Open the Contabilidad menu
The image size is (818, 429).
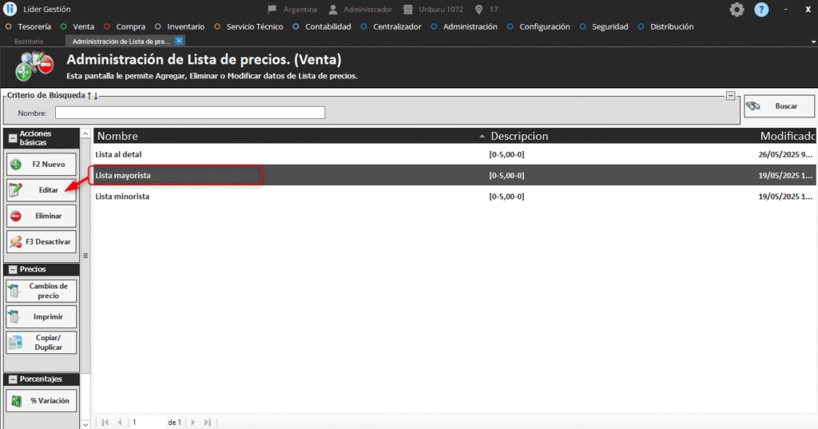322,26
